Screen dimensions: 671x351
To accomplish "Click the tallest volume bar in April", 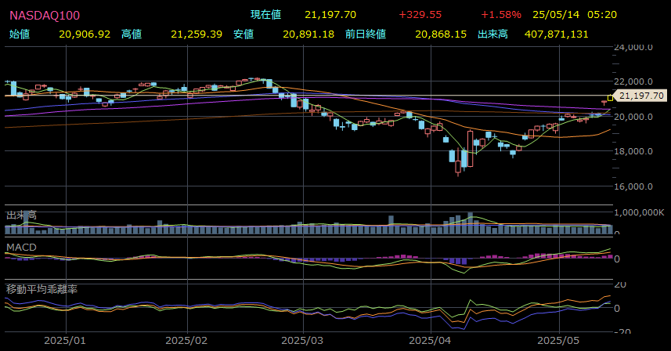I will (x=471, y=223).
